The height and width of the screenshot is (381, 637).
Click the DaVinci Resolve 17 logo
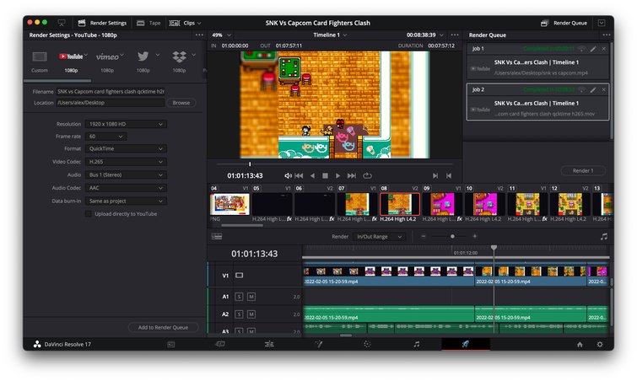coord(37,344)
